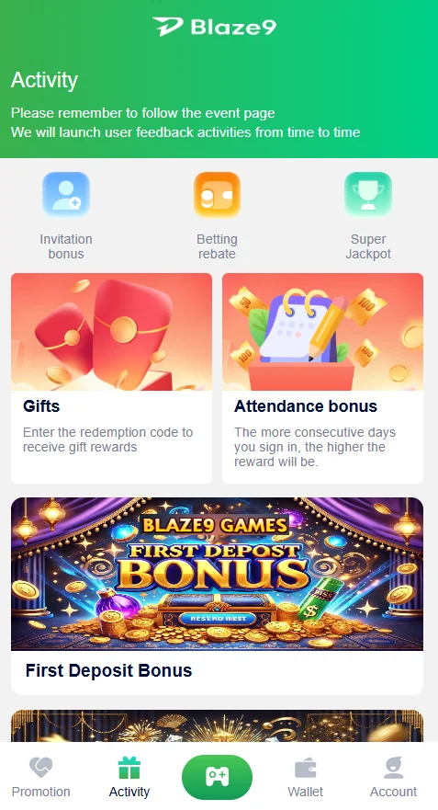
Task: Open the Gifts red envelope image
Action: click(x=111, y=332)
